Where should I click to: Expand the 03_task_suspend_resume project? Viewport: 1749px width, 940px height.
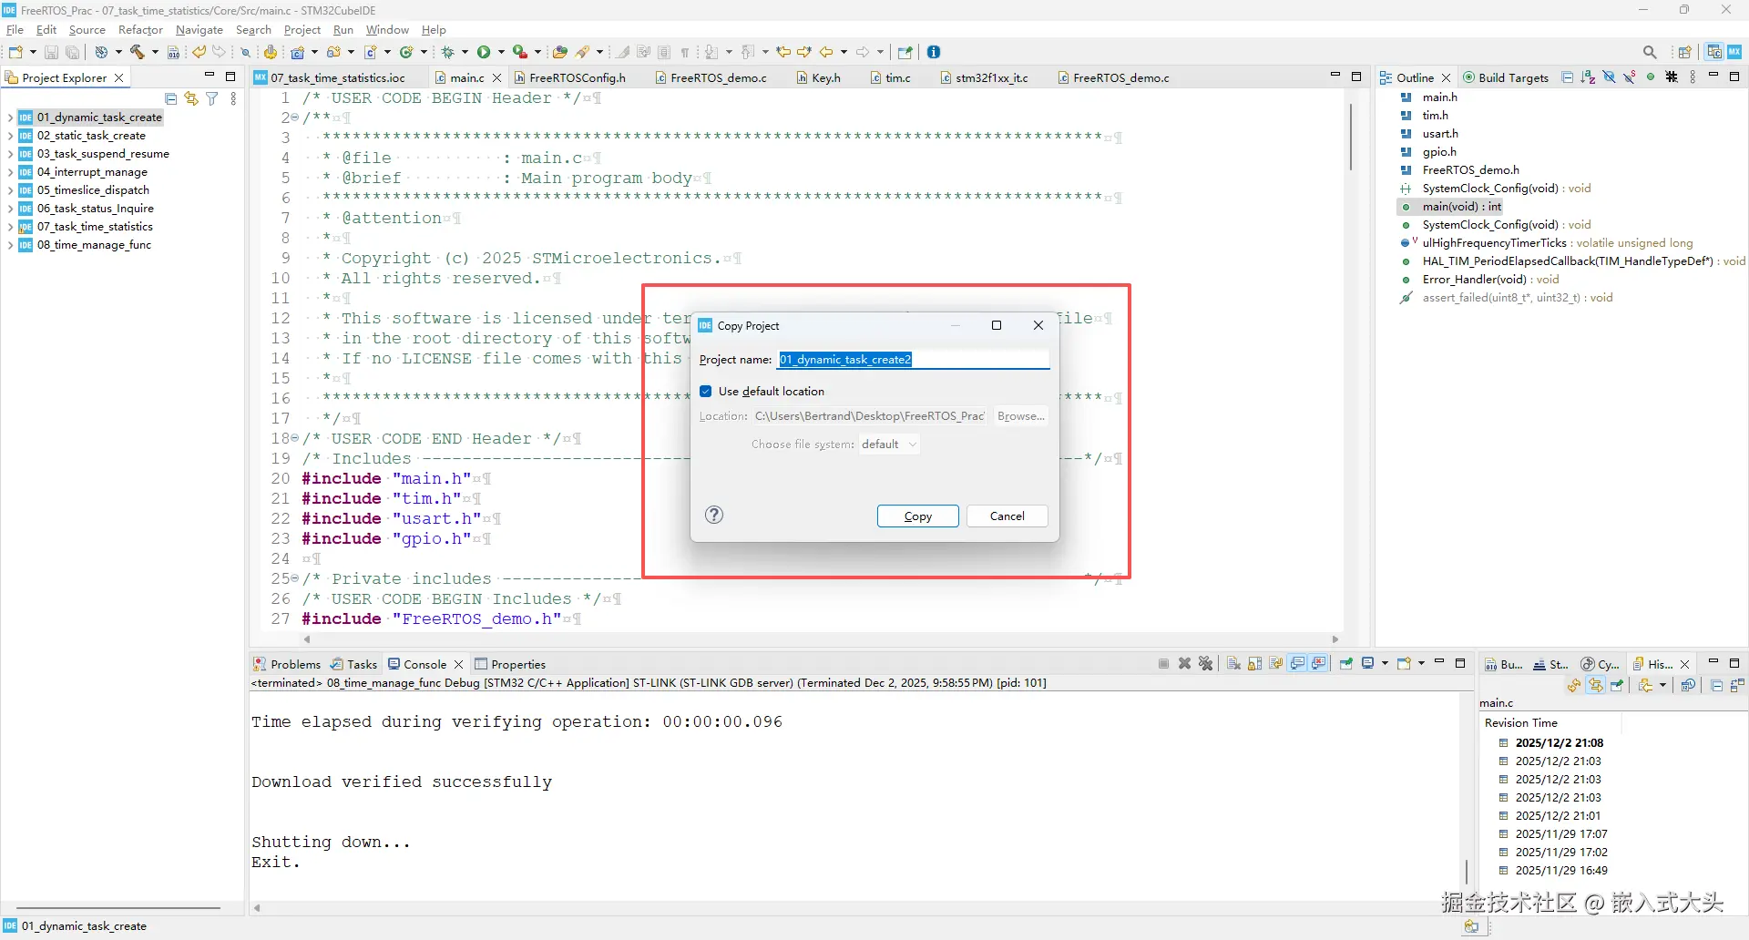[10, 154]
